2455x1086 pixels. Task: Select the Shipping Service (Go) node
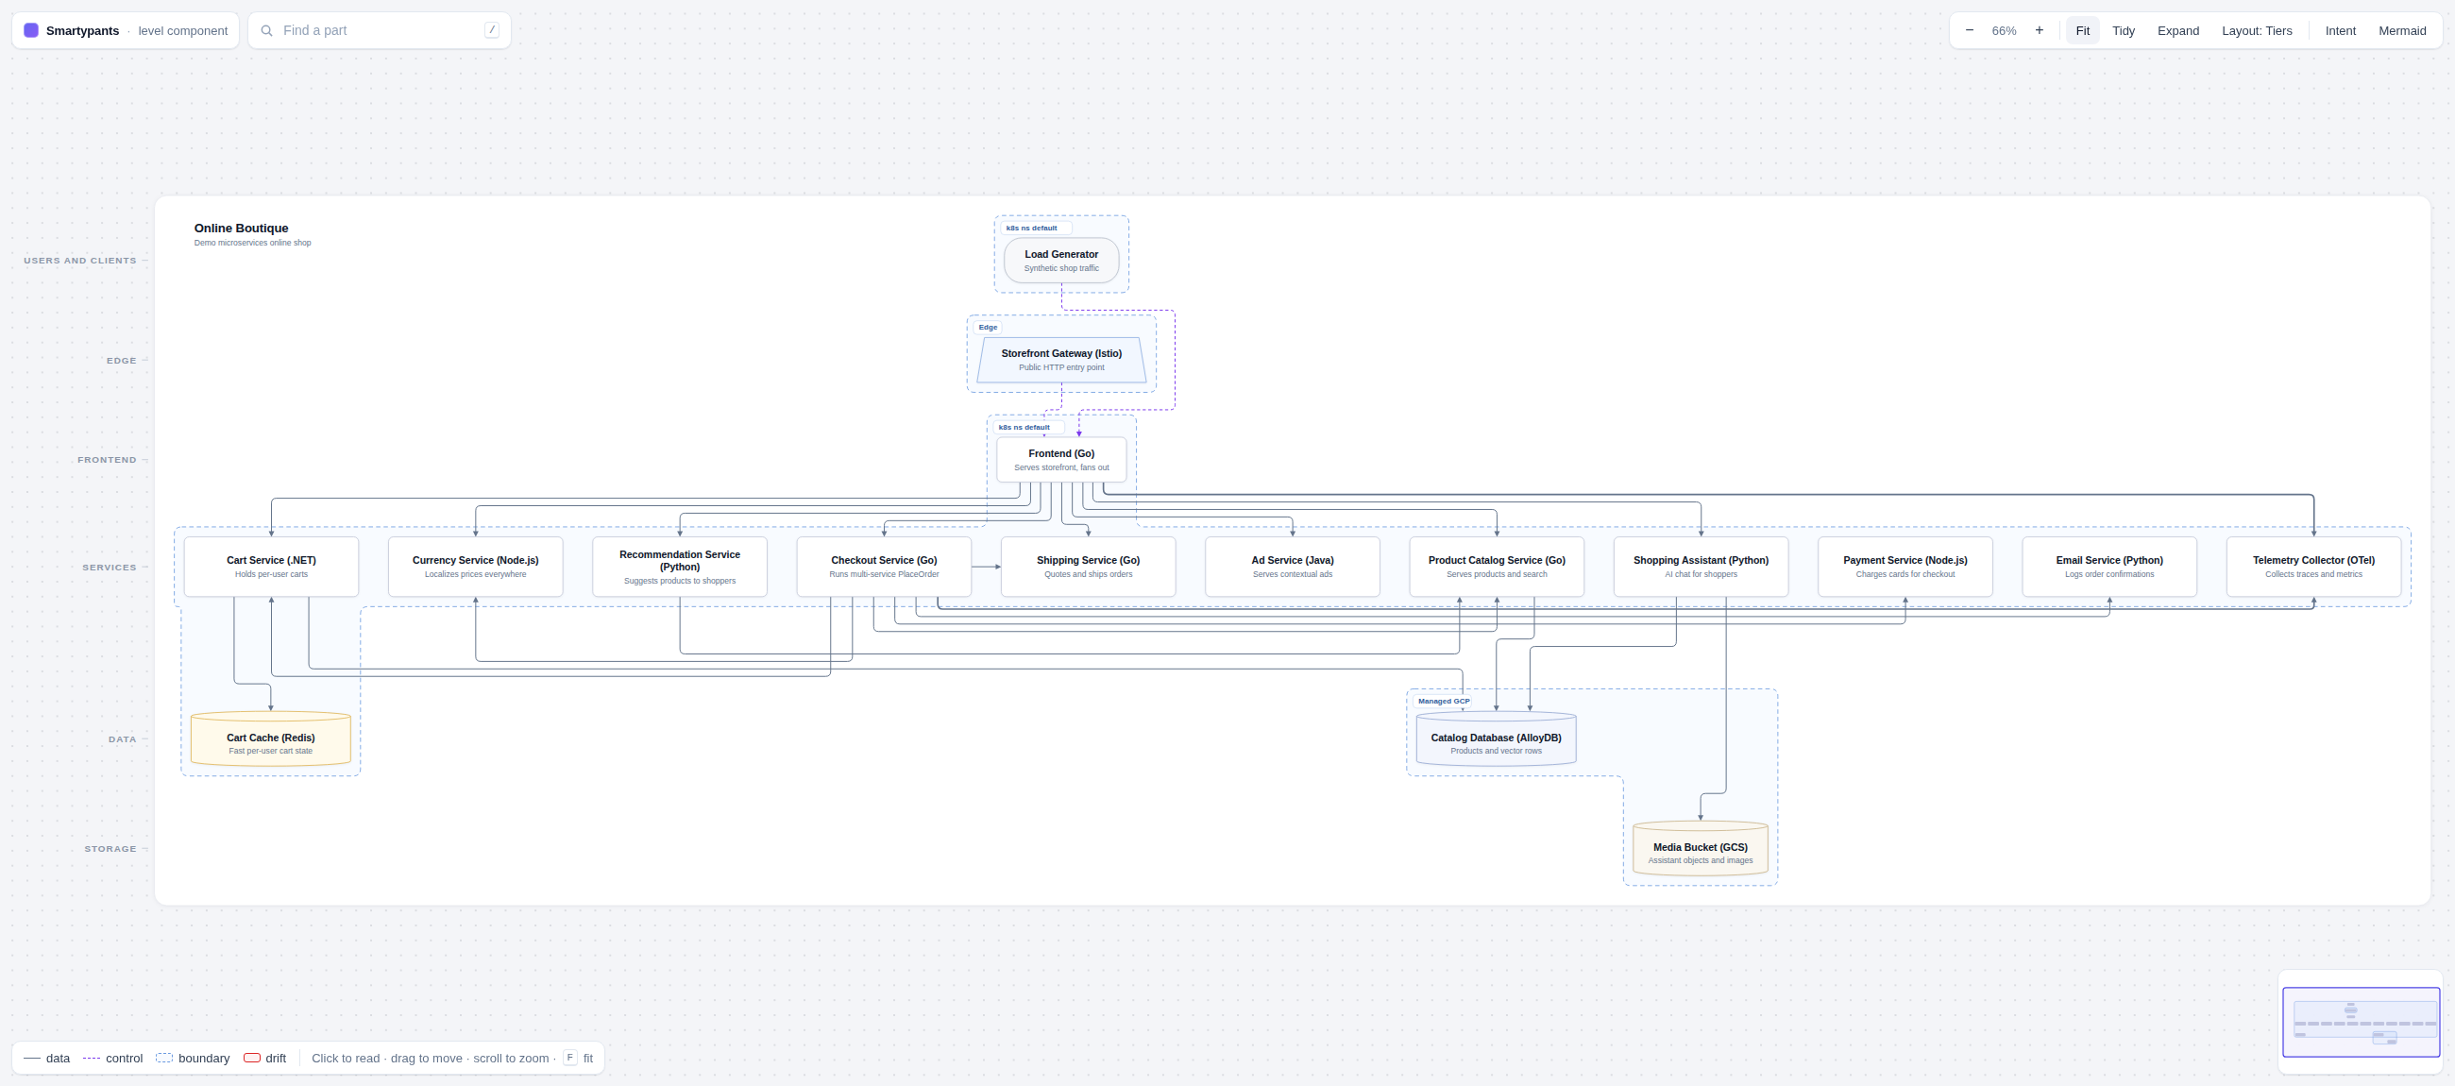1088,567
